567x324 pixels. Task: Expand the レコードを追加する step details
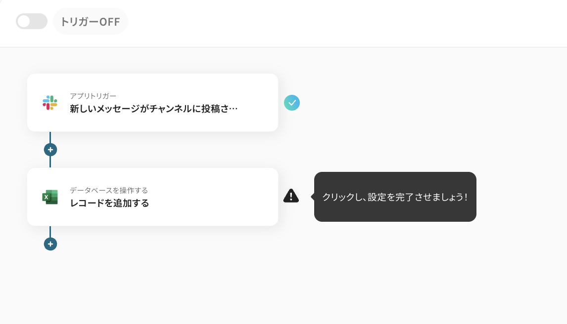[x=153, y=197]
